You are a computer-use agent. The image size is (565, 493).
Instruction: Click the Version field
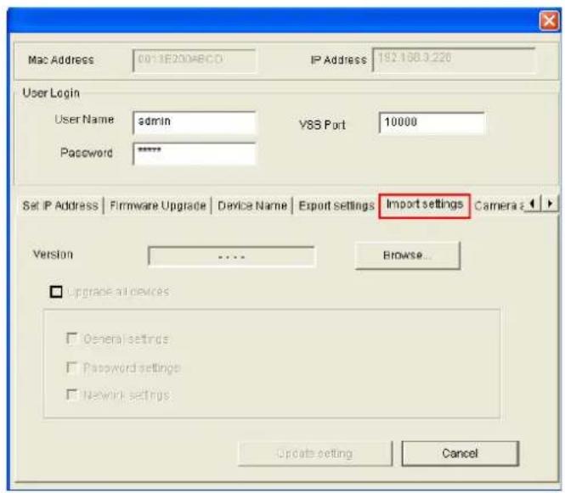[x=231, y=256]
